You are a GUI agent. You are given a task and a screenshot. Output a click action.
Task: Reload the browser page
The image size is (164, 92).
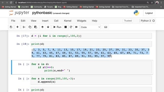[11, 3]
